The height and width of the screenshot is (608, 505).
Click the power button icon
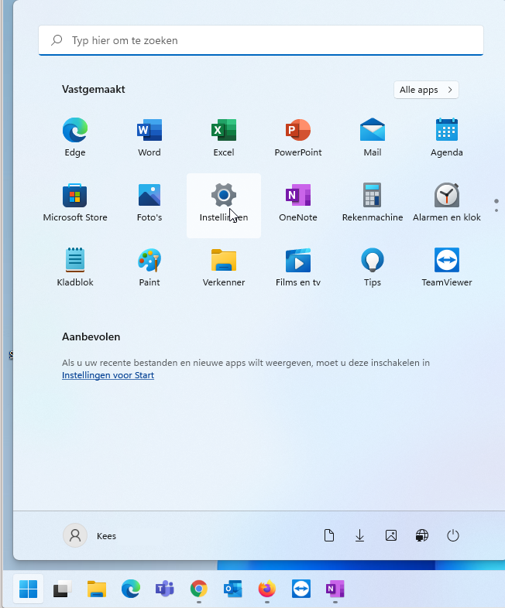coord(453,535)
